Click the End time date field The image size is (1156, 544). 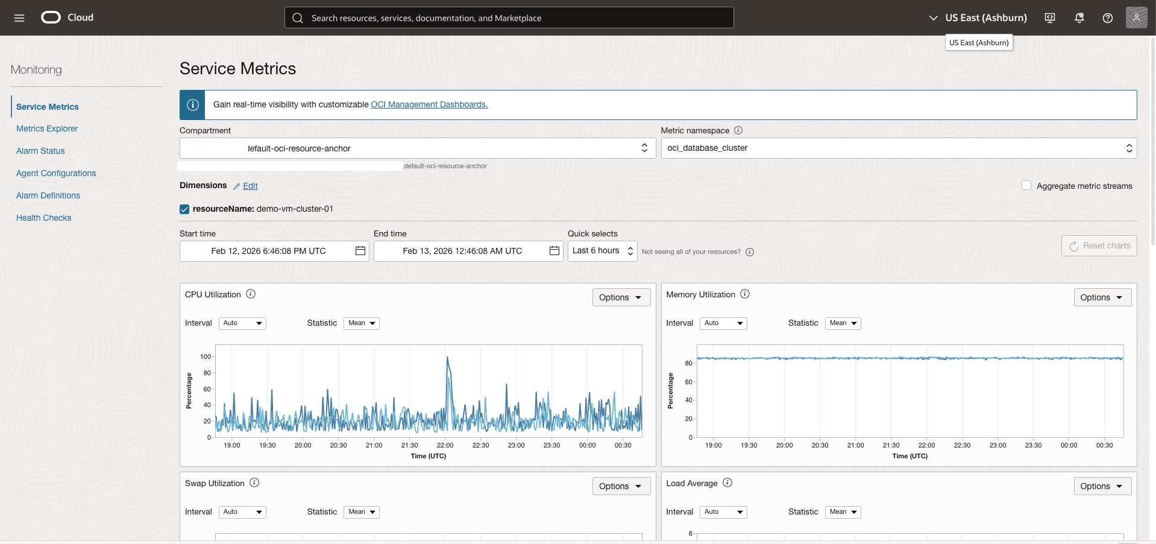(x=468, y=251)
